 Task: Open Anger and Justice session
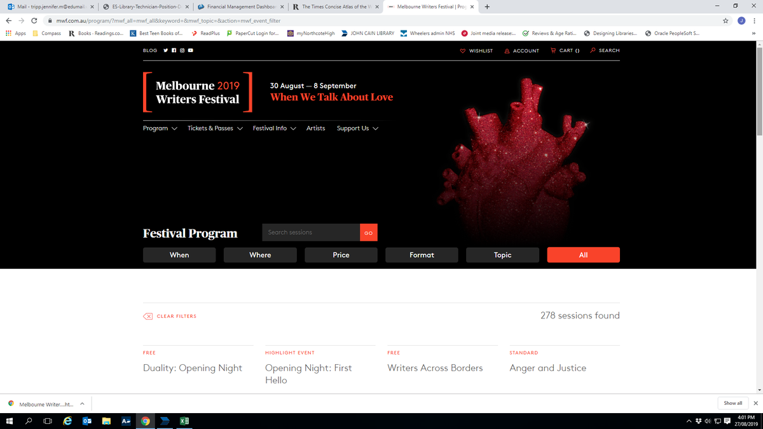[x=548, y=368]
